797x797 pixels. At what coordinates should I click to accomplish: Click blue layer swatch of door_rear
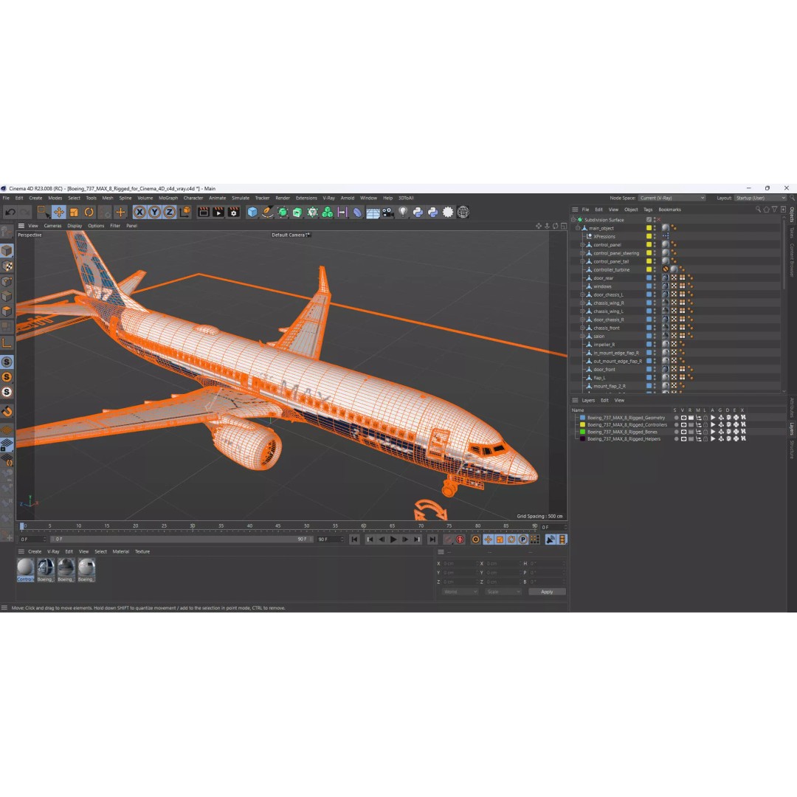coord(649,278)
